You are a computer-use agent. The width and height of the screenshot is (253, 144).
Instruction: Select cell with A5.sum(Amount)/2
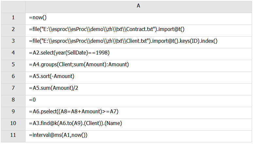[139, 89]
